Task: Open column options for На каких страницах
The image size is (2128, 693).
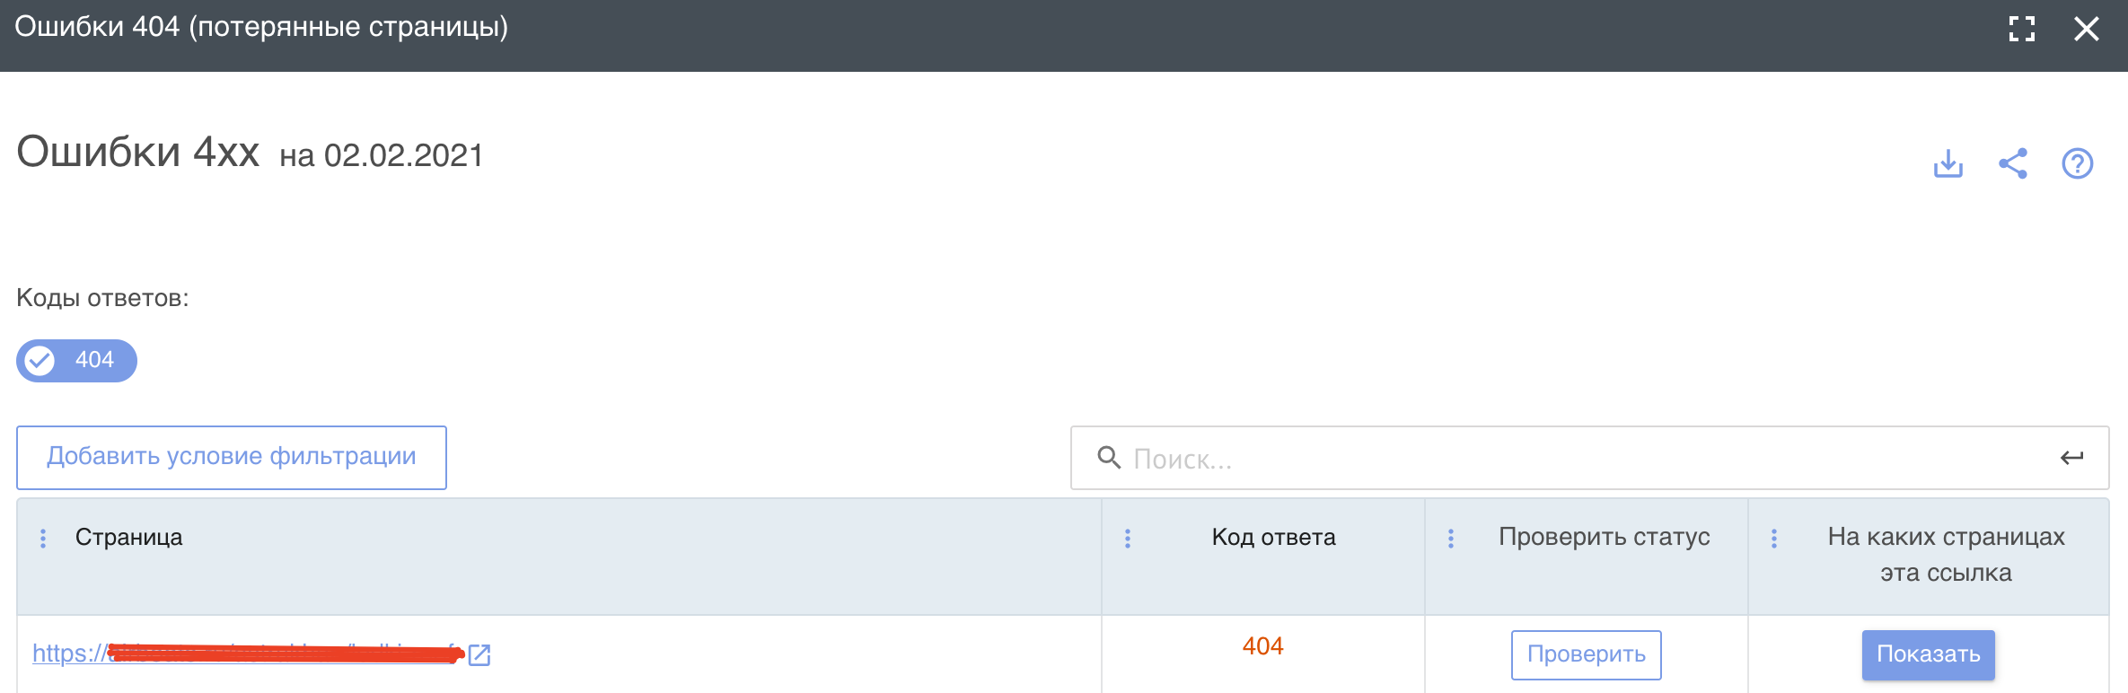Action: pos(1774,538)
